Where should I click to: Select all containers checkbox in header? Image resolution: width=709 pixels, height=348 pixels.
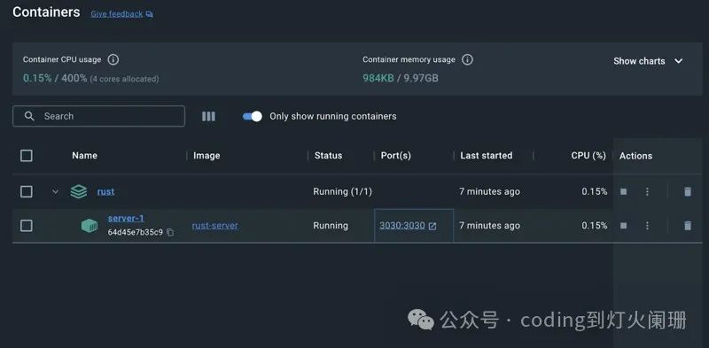(x=27, y=156)
